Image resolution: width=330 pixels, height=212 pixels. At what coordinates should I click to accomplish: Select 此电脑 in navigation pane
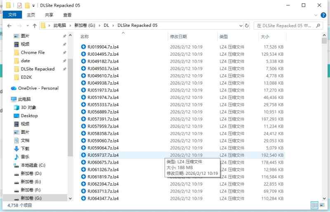pos(24,99)
